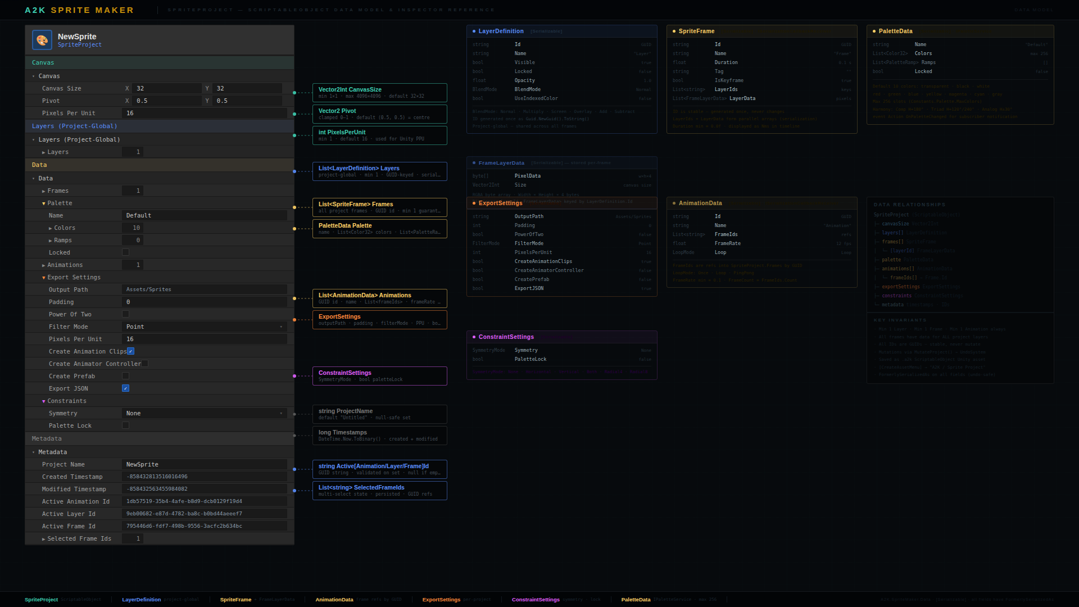This screenshot has height=607, width=1079.
Task: Click the ExportSettings annotation box
Action: click(379, 320)
